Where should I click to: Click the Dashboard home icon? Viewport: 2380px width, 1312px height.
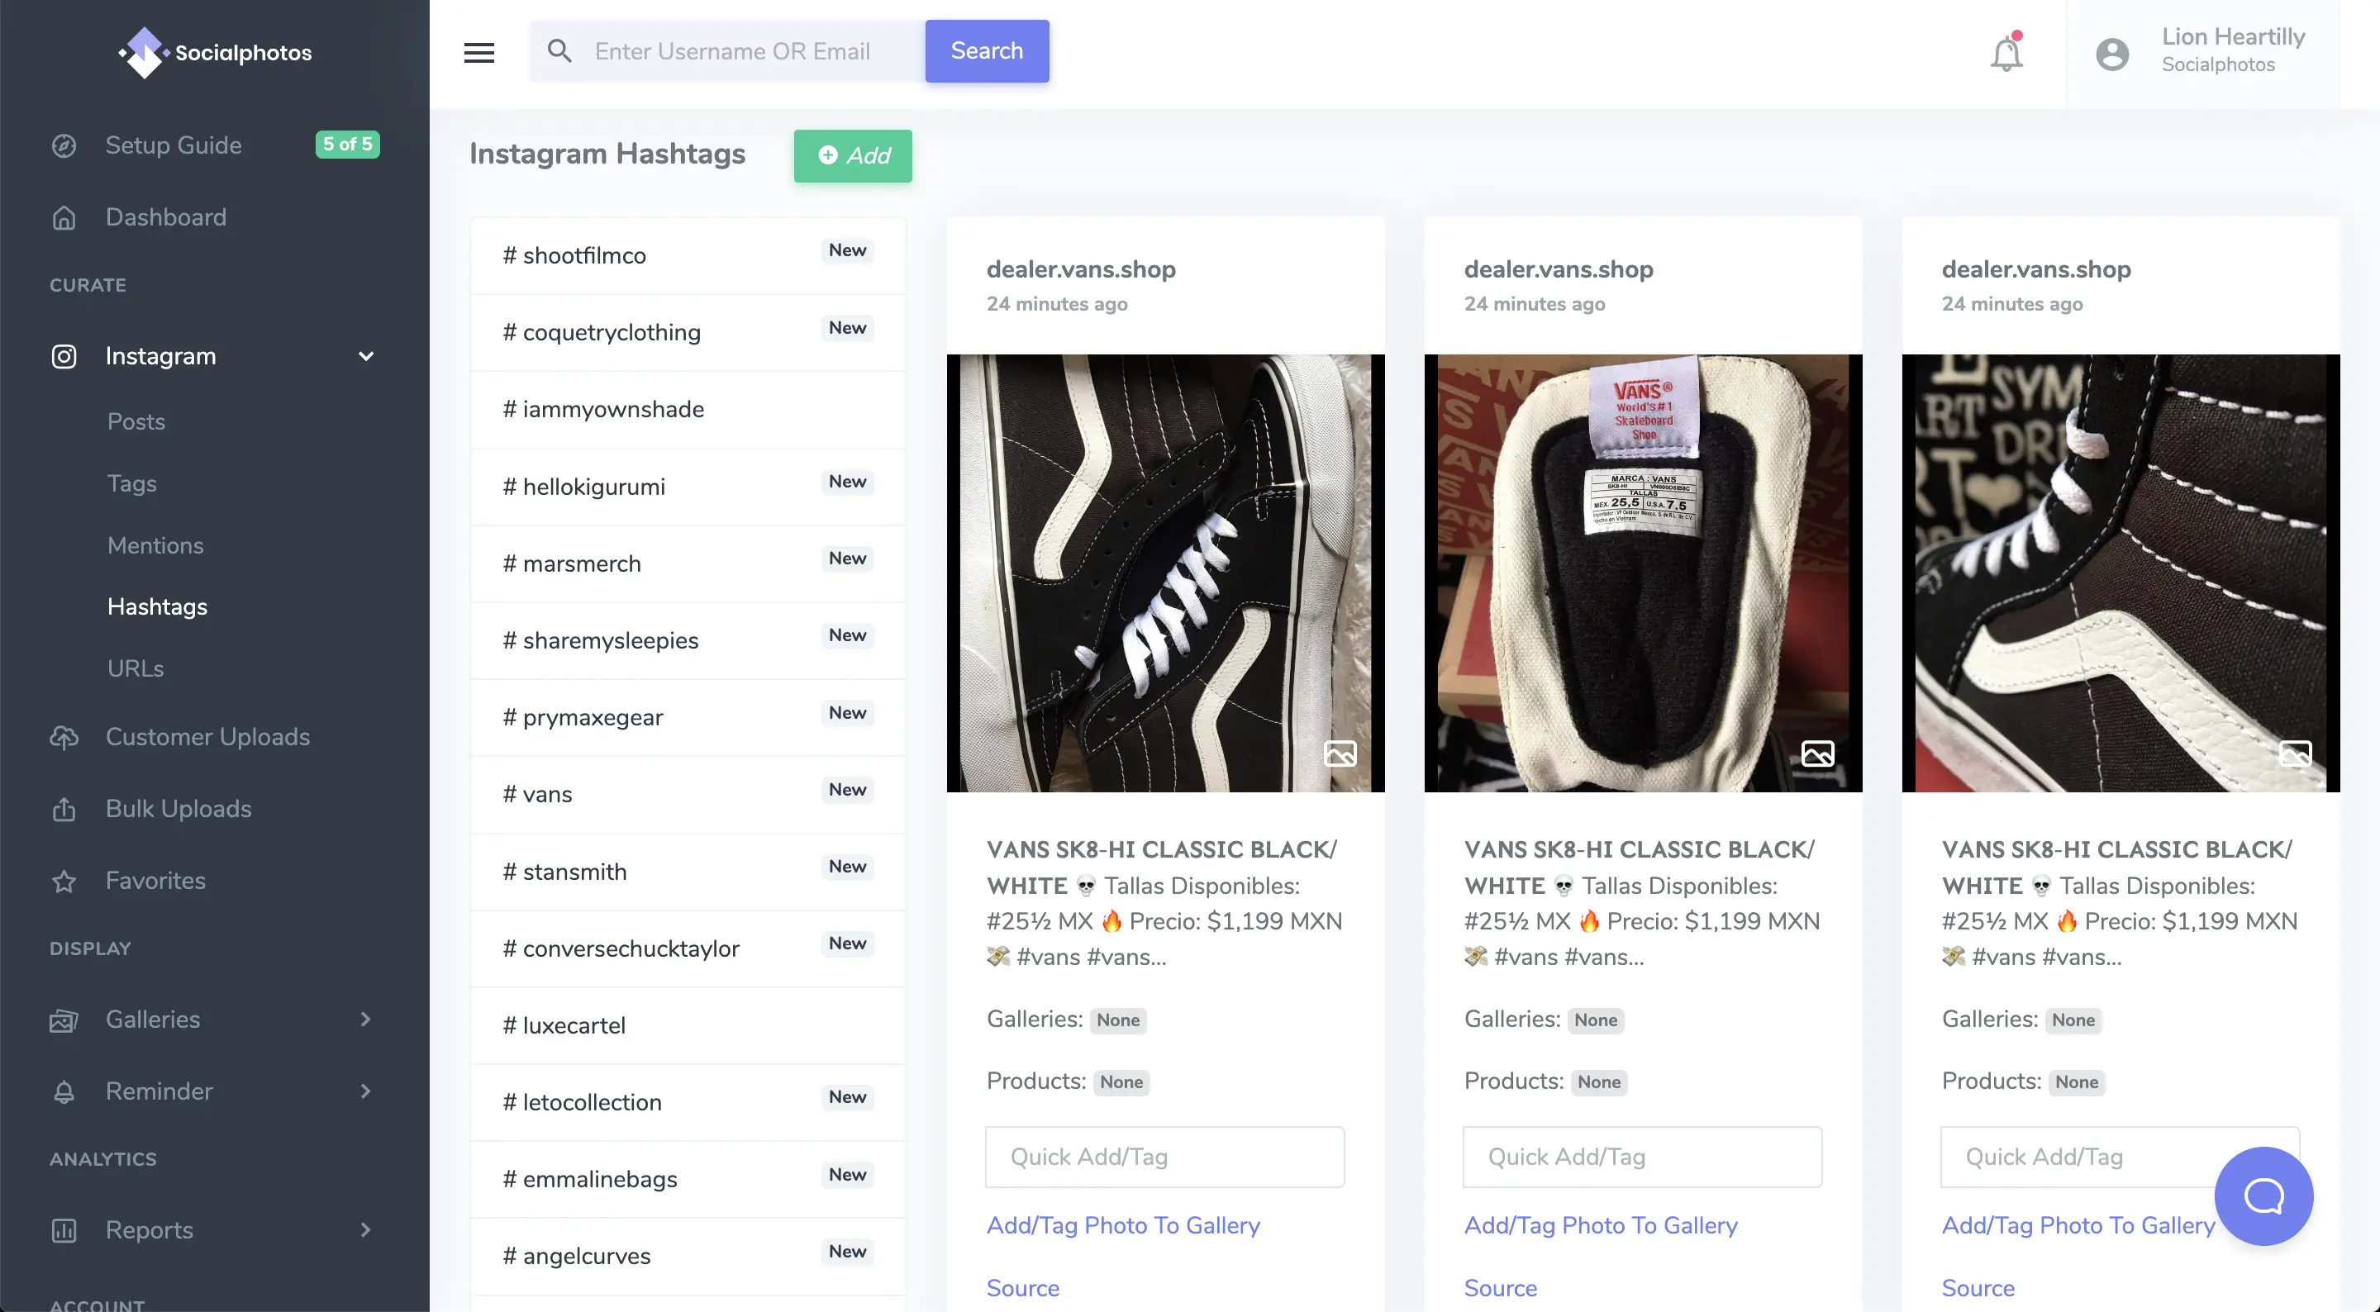click(64, 217)
